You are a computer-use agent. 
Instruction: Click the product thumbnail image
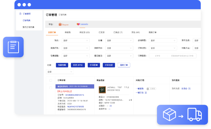[x=102, y=90]
